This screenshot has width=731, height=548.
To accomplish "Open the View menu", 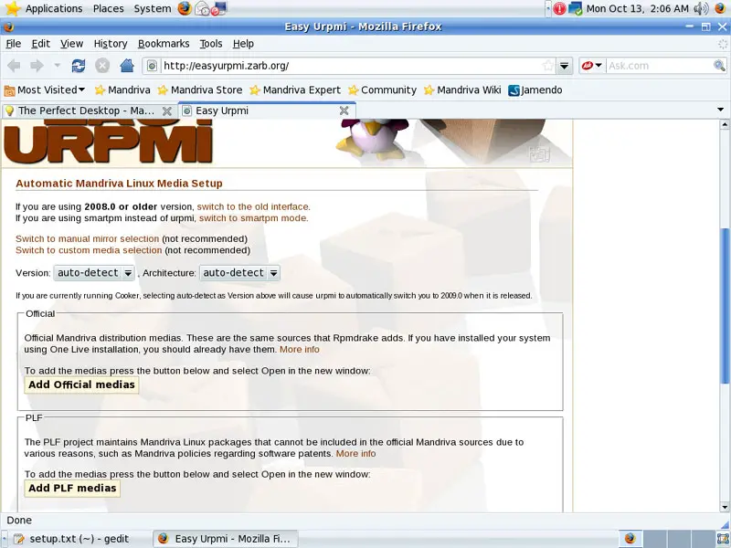I will pos(71,44).
